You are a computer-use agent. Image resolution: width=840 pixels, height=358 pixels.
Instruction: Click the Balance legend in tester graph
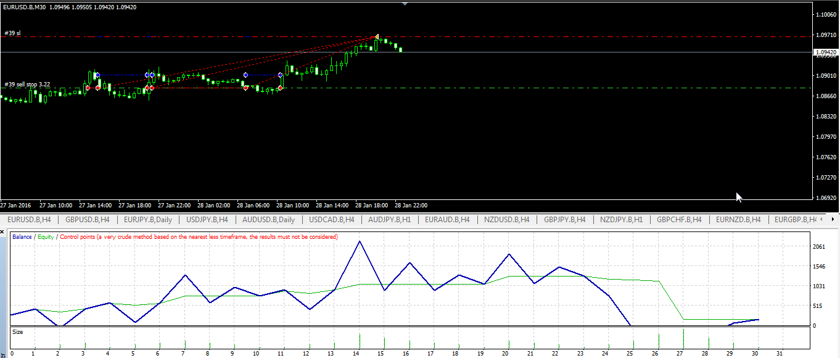click(x=22, y=237)
